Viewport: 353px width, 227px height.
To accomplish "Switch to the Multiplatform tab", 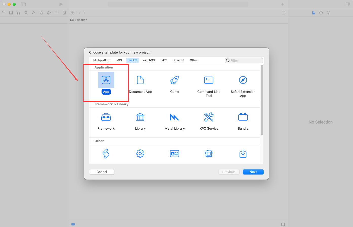I will click(102, 60).
